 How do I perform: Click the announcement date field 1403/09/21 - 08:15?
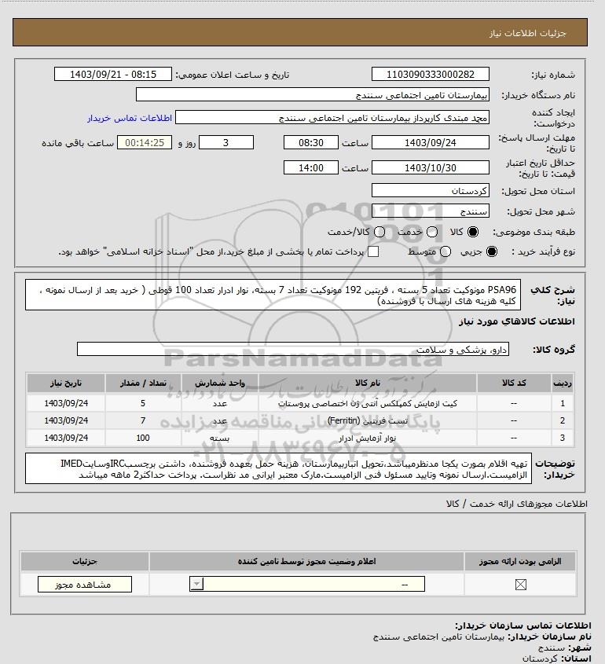tap(113, 74)
